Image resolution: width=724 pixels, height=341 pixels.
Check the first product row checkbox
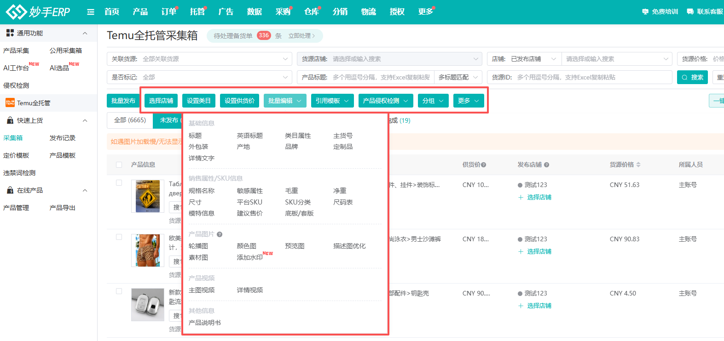(119, 183)
